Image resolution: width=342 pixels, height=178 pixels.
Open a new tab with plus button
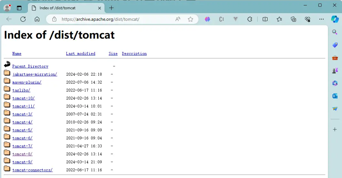(111, 8)
